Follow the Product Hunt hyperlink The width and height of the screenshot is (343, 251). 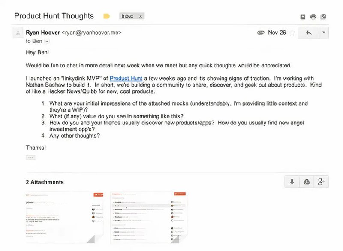tap(126, 78)
